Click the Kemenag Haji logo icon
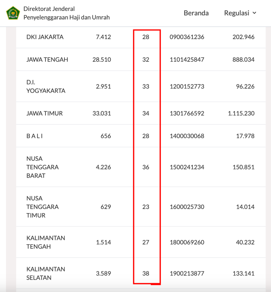Image resolution: width=271 pixels, height=292 pixels. [13, 13]
